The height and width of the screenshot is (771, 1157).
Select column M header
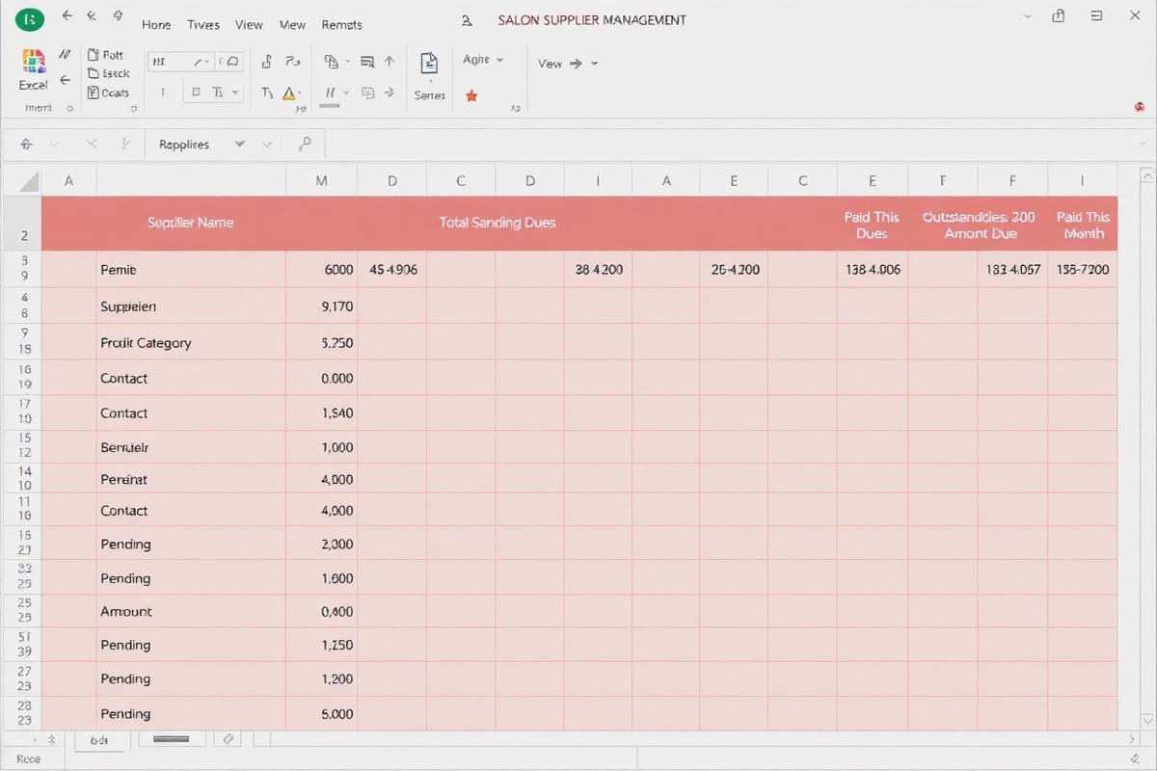coord(321,180)
